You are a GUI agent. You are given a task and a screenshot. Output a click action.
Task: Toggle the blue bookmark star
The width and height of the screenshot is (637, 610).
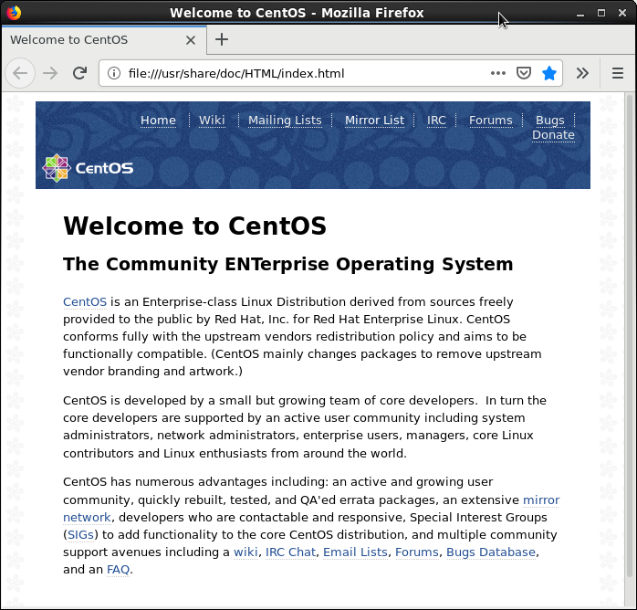(549, 73)
